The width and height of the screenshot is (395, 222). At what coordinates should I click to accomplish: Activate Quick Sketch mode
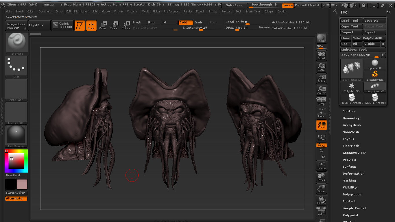click(x=62, y=25)
